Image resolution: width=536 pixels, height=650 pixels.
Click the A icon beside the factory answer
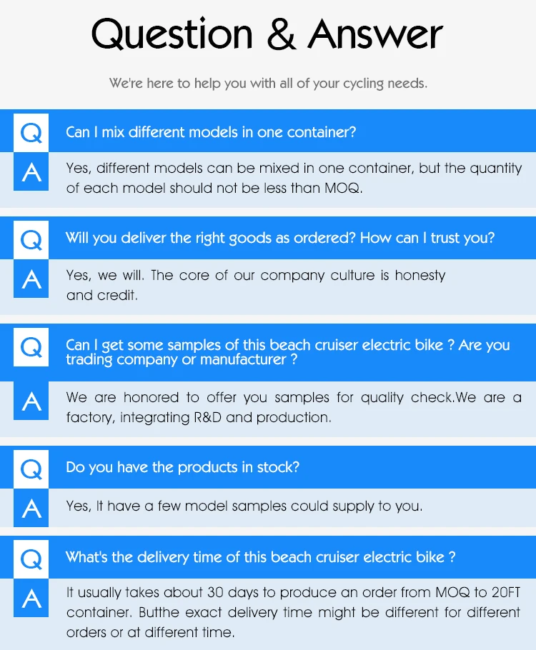pos(31,401)
